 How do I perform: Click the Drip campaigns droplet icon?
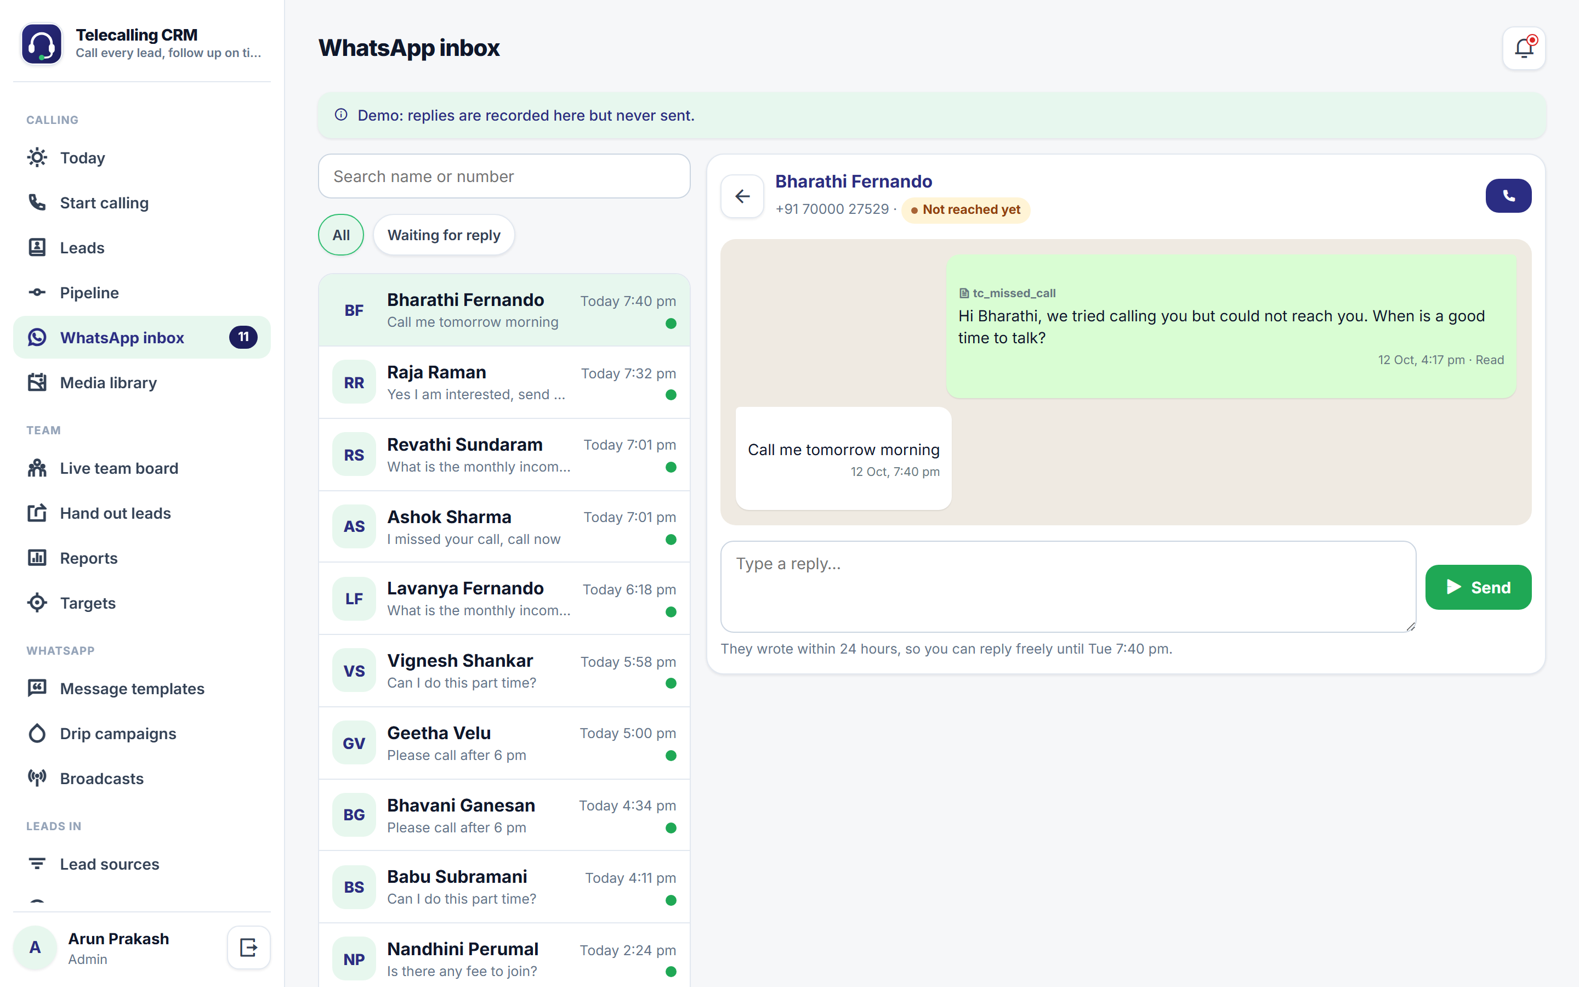click(37, 733)
